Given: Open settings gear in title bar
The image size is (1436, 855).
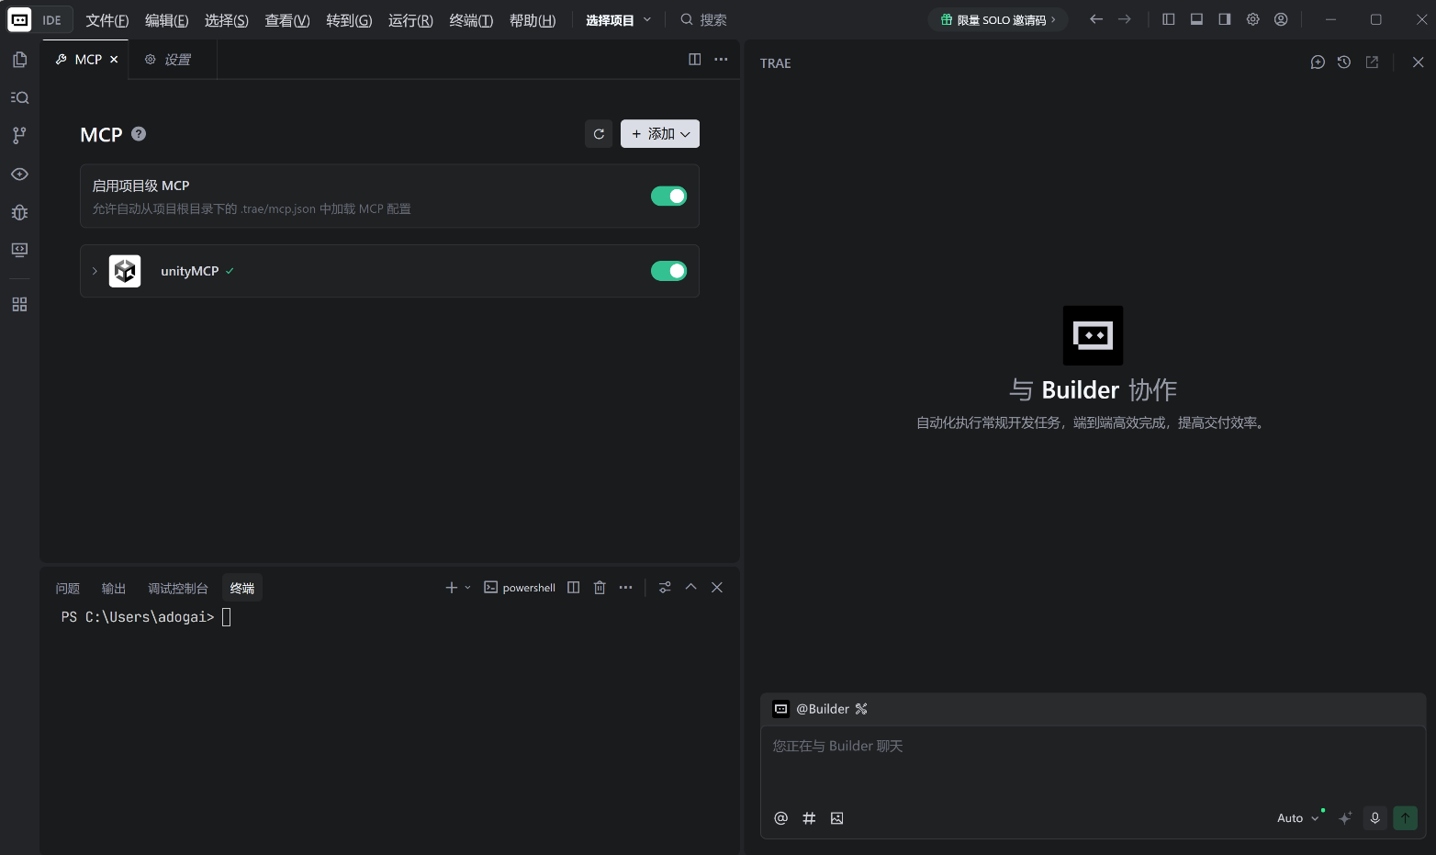Looking at the screenshot, I should click(x=1252, y=19).
